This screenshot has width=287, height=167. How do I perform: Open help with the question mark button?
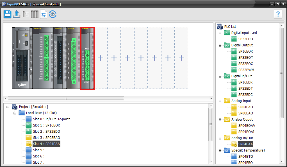click(278, 14)
